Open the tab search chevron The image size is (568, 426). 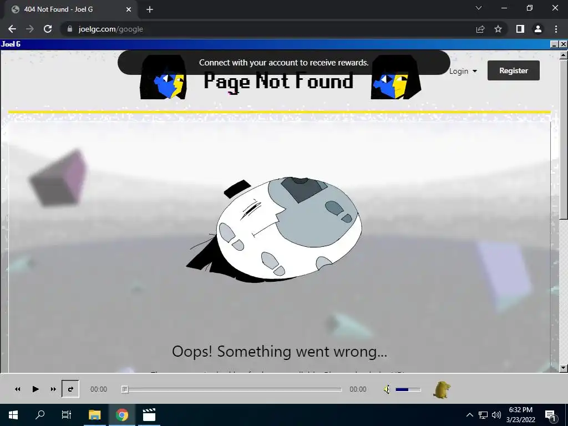tap(479, 8)
